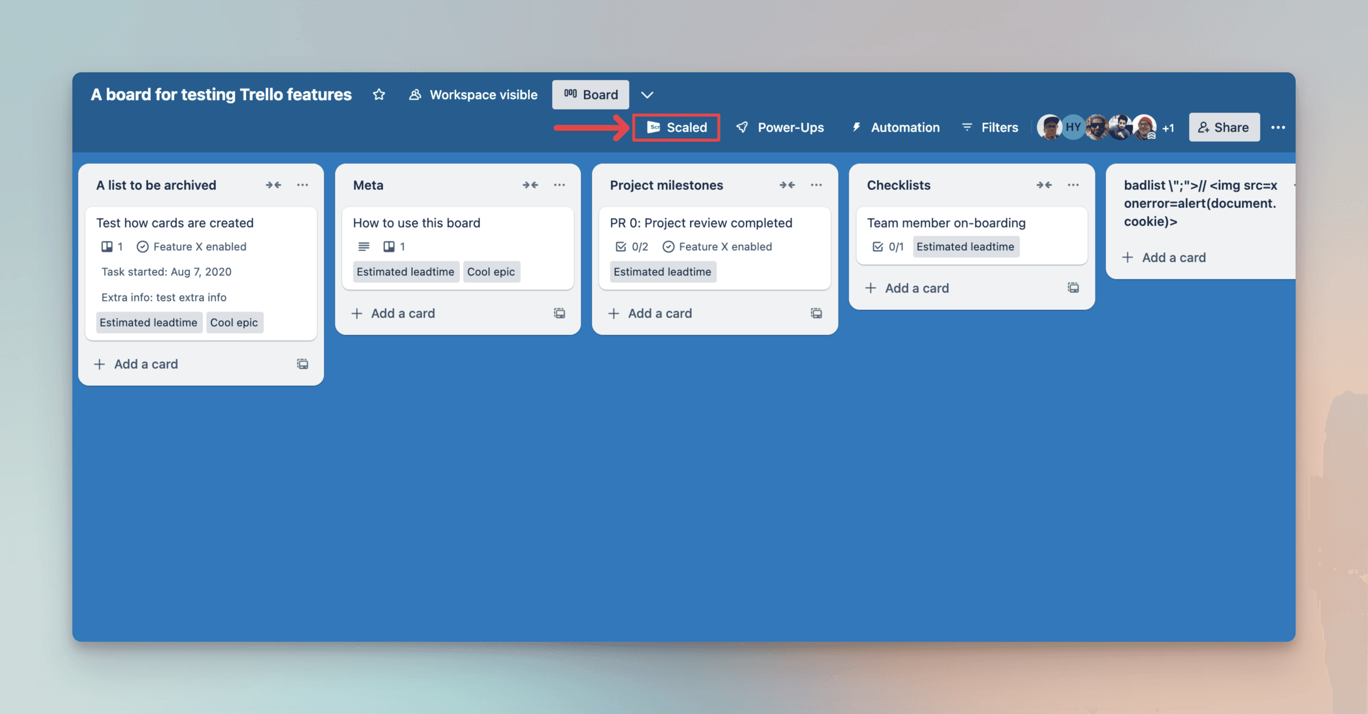Add a card to the badlist list
This screenshot has width=1368, height=714.
(1164, 257)
